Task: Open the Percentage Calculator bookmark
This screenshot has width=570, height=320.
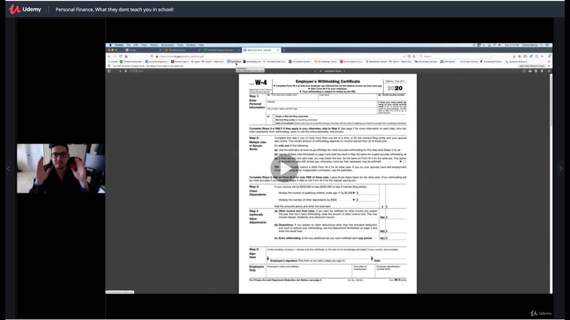Action: [426, 62]
